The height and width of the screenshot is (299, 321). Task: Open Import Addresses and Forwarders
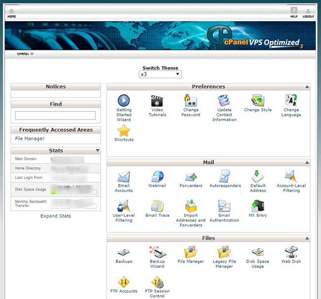(x=191, y=214)
